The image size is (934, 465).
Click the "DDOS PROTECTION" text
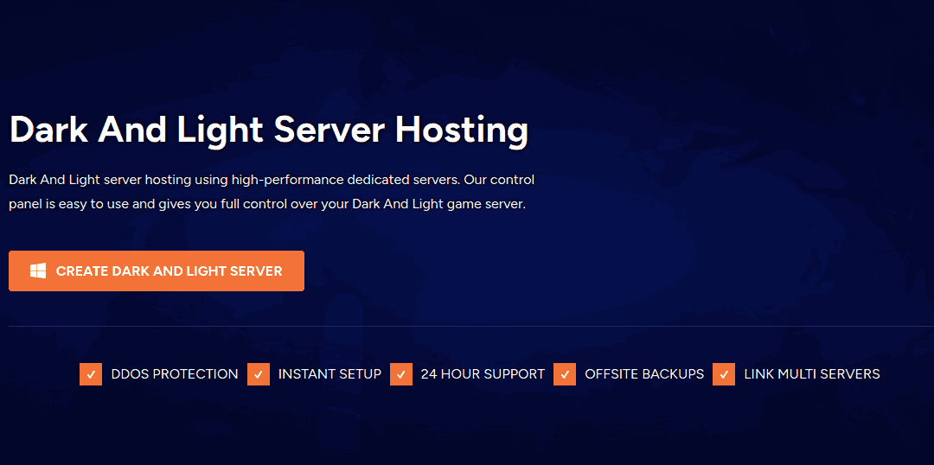click(x=175, y=374)
